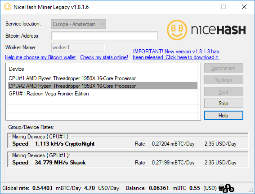Screen dimensions: 255x194
Task: Open 'Check my stats online!' link
Action: 104,57
